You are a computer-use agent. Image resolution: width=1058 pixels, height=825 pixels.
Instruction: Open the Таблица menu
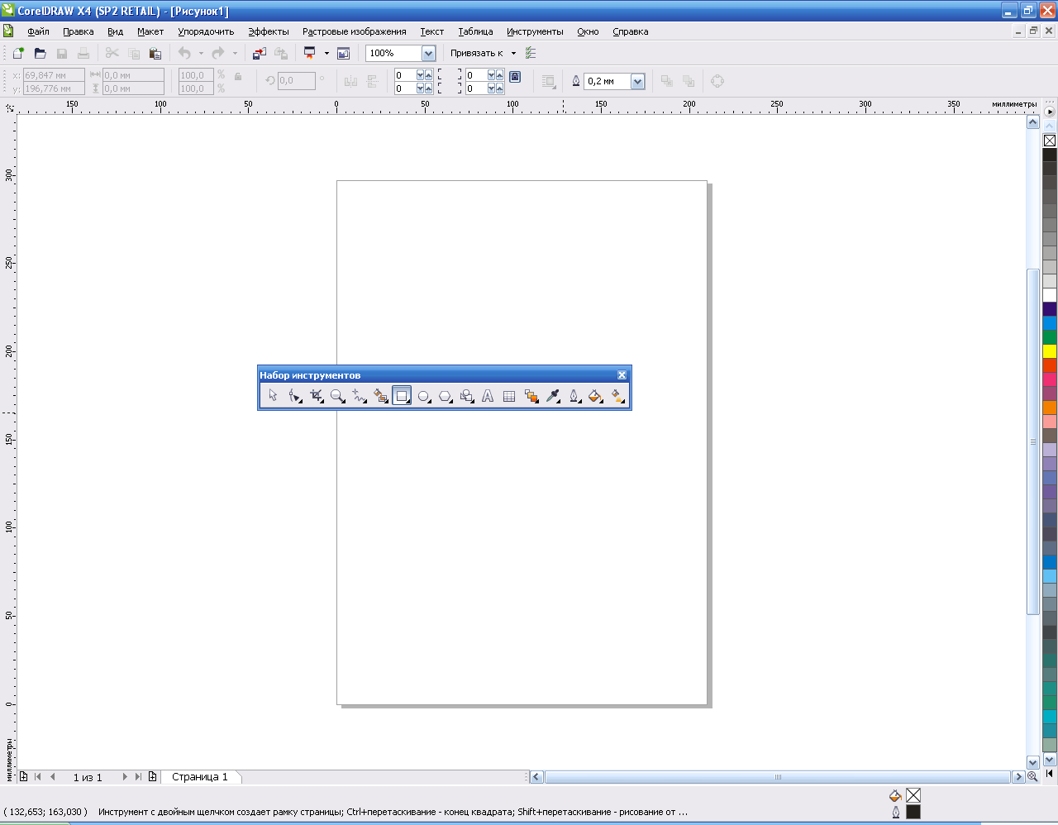pyautogui.click(x=475, y=31)
